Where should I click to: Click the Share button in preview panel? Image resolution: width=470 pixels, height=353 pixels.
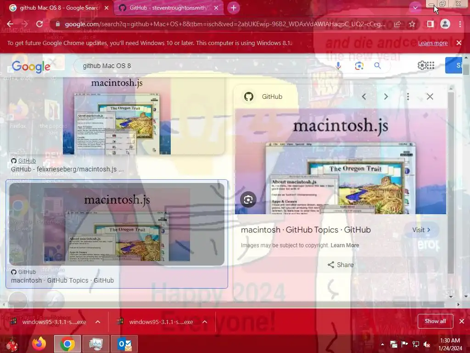click(341, 265)
